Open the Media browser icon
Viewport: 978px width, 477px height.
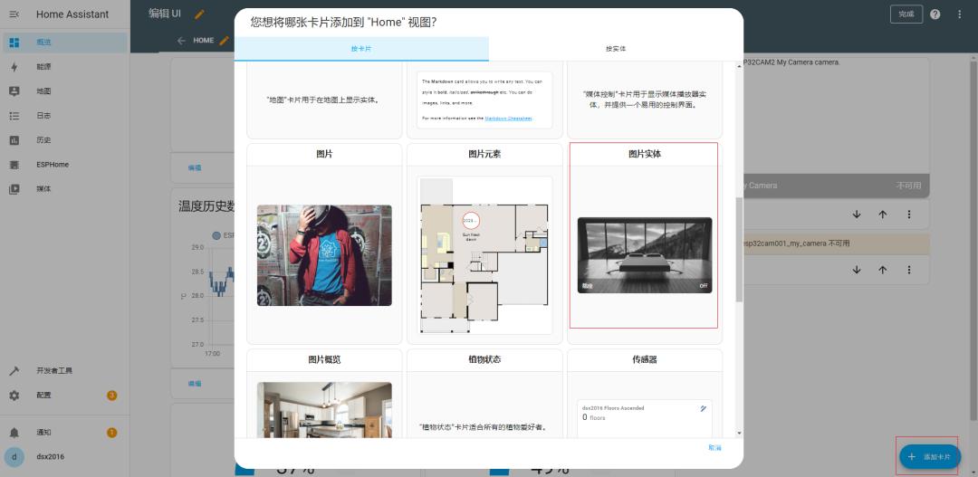point(14,189)
